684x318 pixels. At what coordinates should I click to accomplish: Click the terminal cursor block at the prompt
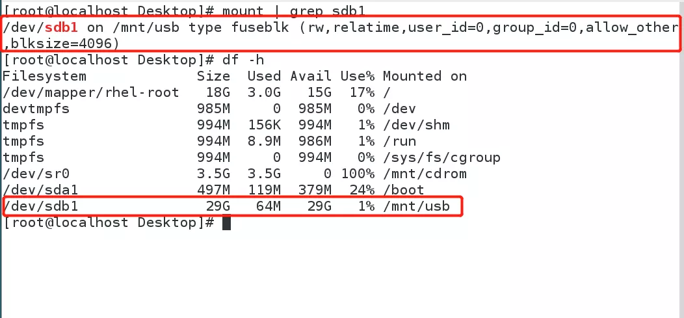tap(226, 223)
